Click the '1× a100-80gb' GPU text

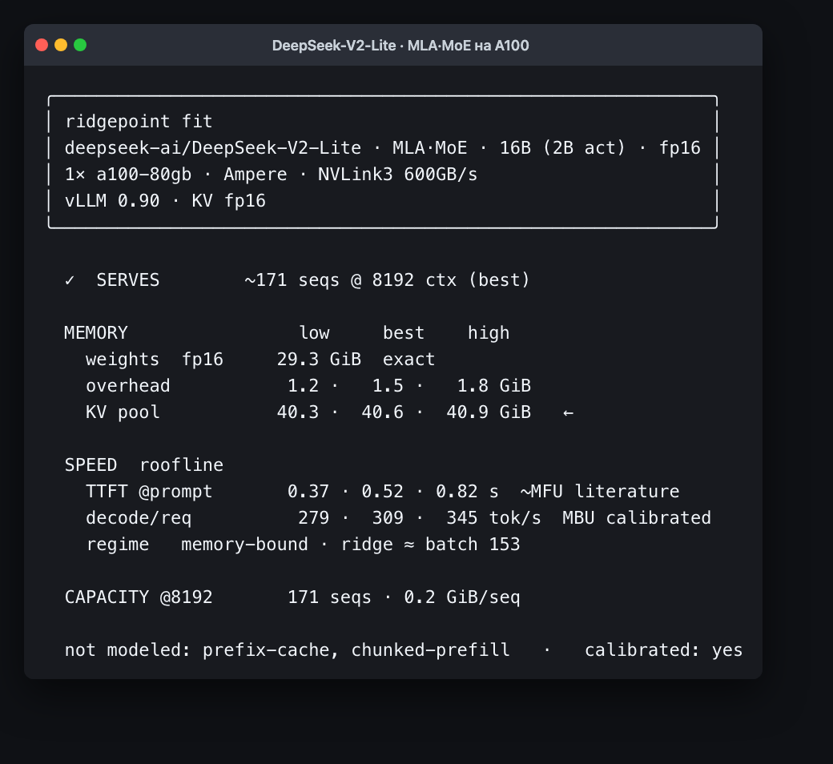(128, 175)
